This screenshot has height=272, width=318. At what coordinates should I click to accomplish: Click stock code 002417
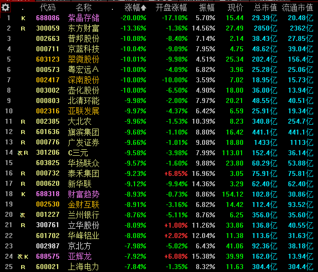point(48,80)
